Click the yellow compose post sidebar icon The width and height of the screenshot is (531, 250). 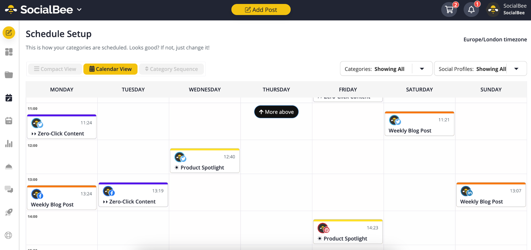pos(9,33)
